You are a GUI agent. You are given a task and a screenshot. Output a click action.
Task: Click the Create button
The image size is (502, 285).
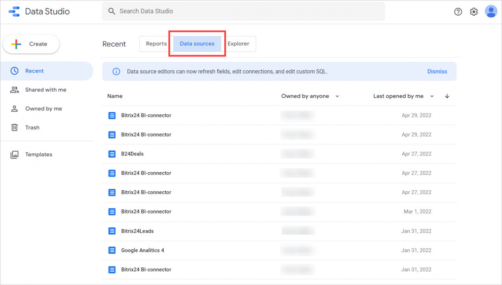[x=31, y=44]
